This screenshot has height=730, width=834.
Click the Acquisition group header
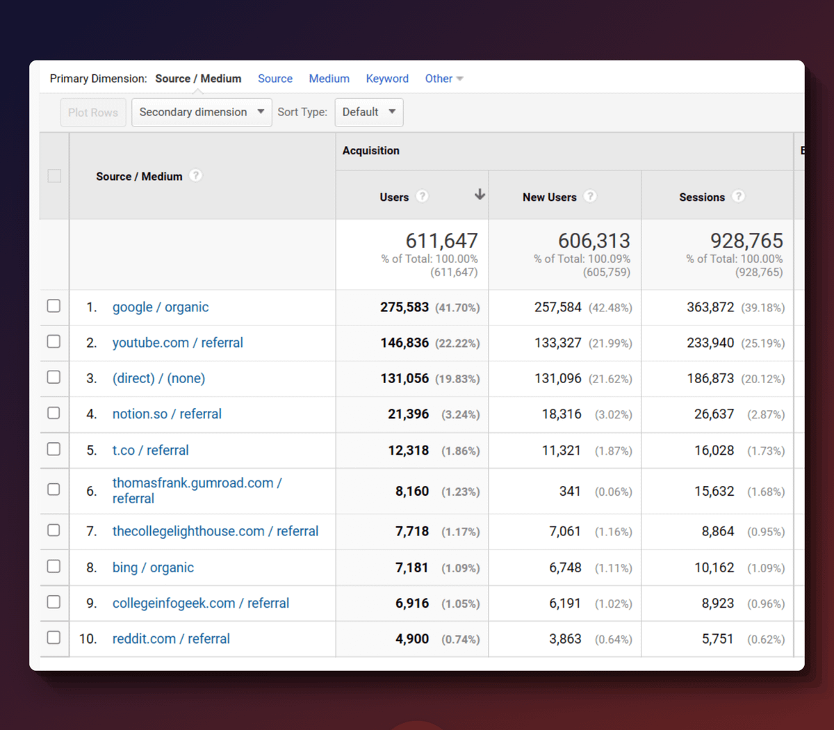[x=371, y=151]
